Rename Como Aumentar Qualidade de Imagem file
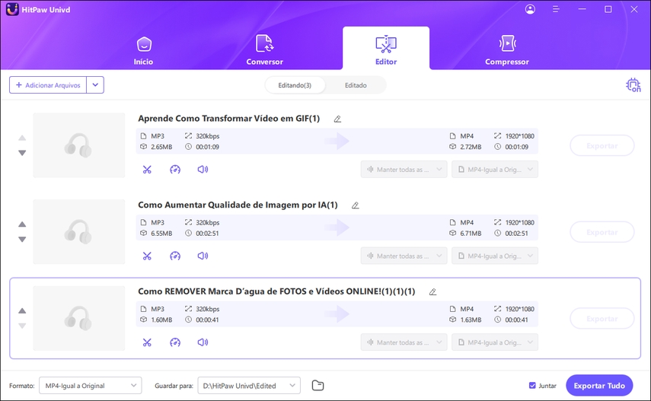This screenshot has width=651, height=401. (x=356, y=205)
